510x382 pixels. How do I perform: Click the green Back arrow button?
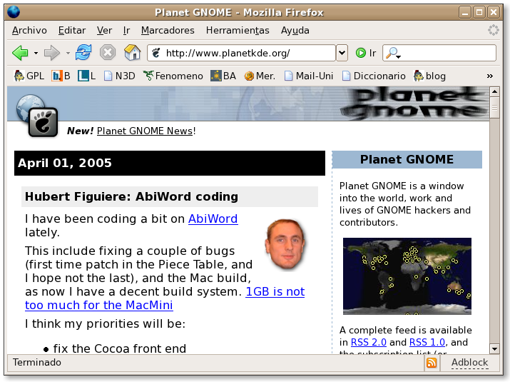[20, 53]
